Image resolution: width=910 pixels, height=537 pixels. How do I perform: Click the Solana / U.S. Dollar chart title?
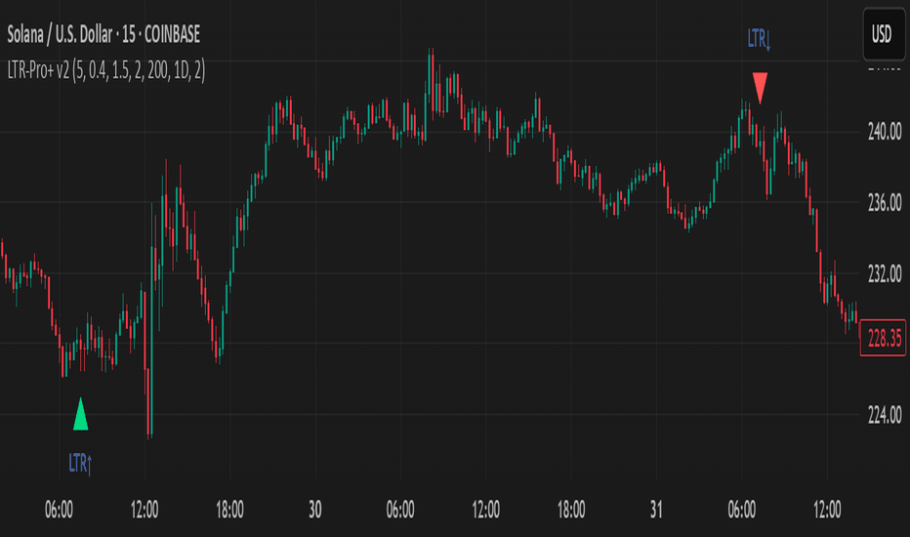point(103,35)
